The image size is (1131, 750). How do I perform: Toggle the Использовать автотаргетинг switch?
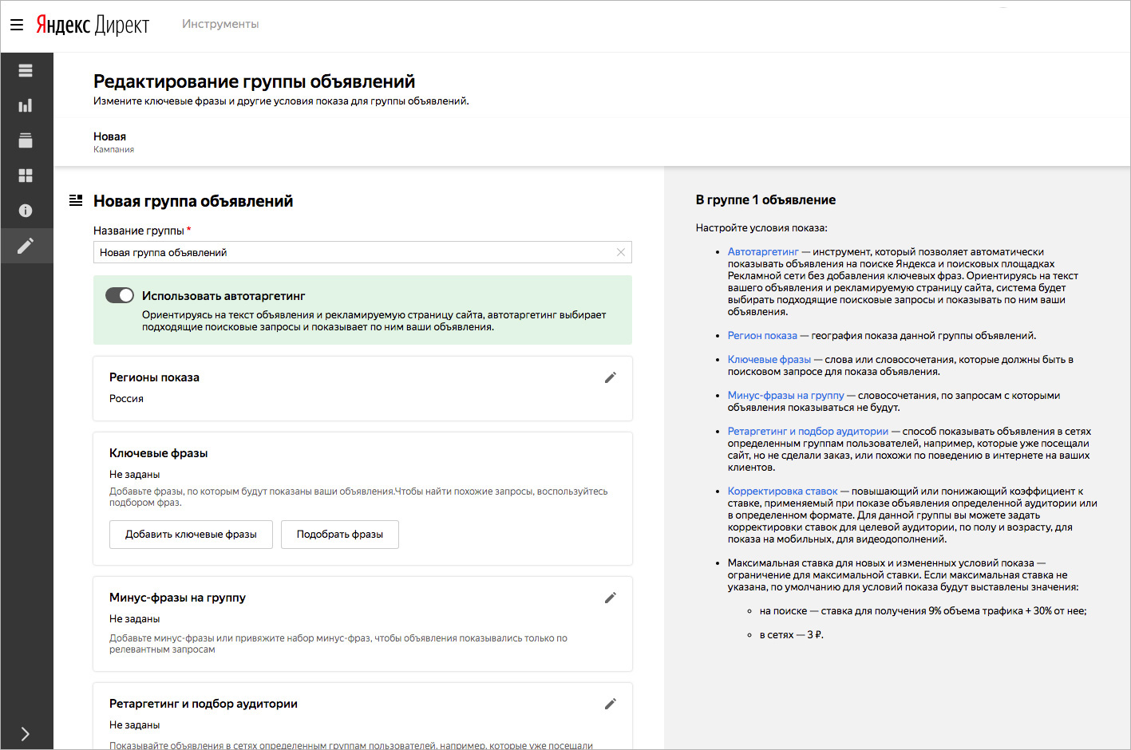pos(120,295)
